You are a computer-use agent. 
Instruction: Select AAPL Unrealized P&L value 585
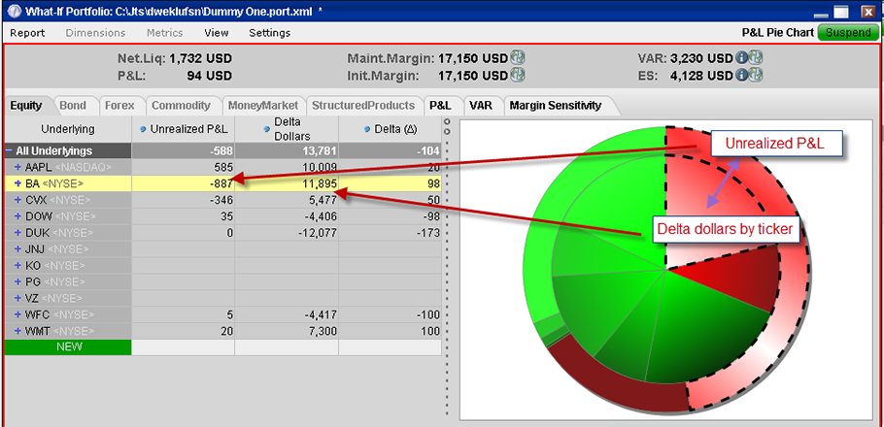[x=222, y=167]
